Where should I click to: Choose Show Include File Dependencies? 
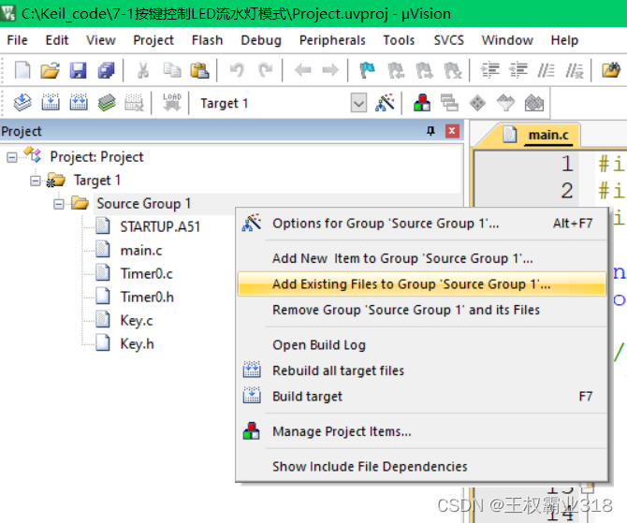pyautogui.click(x=422, y=466)
